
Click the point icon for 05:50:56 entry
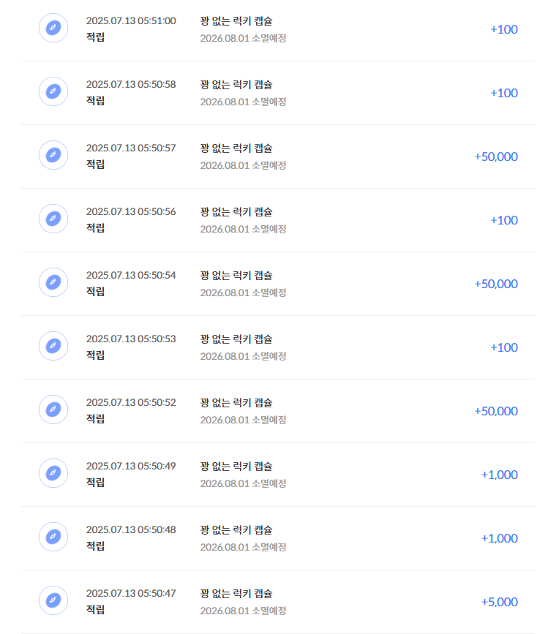(53, 219)
